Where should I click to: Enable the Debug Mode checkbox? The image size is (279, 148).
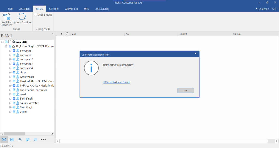(x=35, y=15)
